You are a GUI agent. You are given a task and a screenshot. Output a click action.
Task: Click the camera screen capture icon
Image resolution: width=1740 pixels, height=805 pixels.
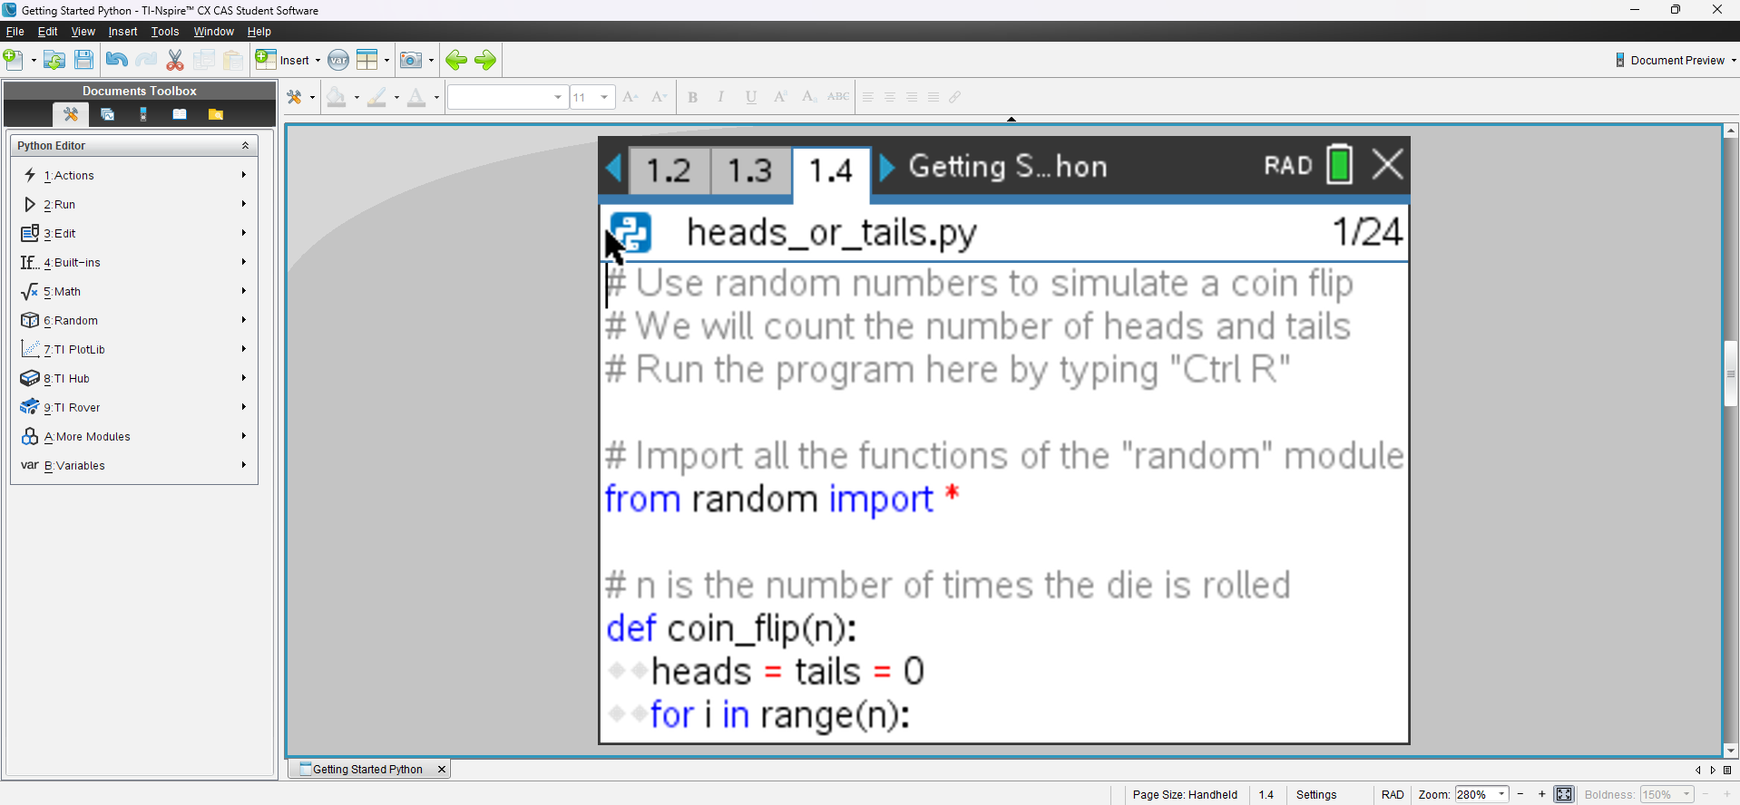pyautogui.click(x=411, y=61)
